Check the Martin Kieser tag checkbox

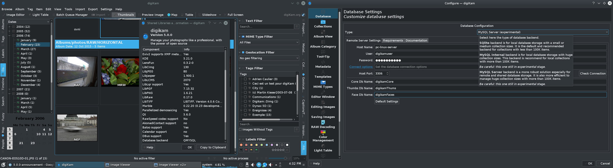pyautogui.click(x=245, y=93)
